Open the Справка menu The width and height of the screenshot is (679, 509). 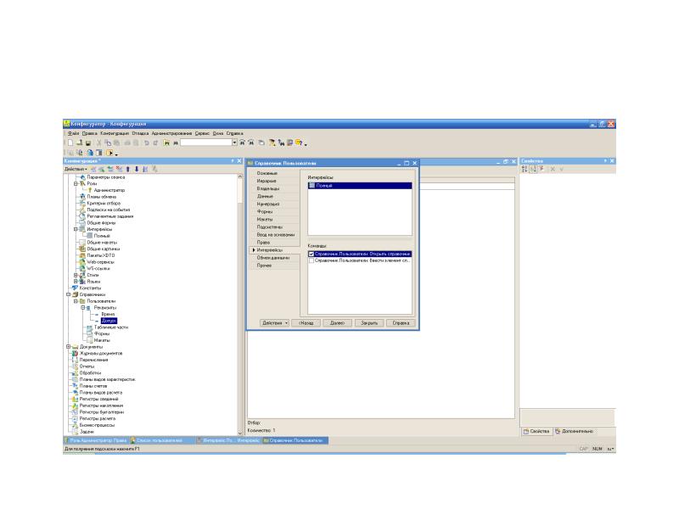(235, 133)
